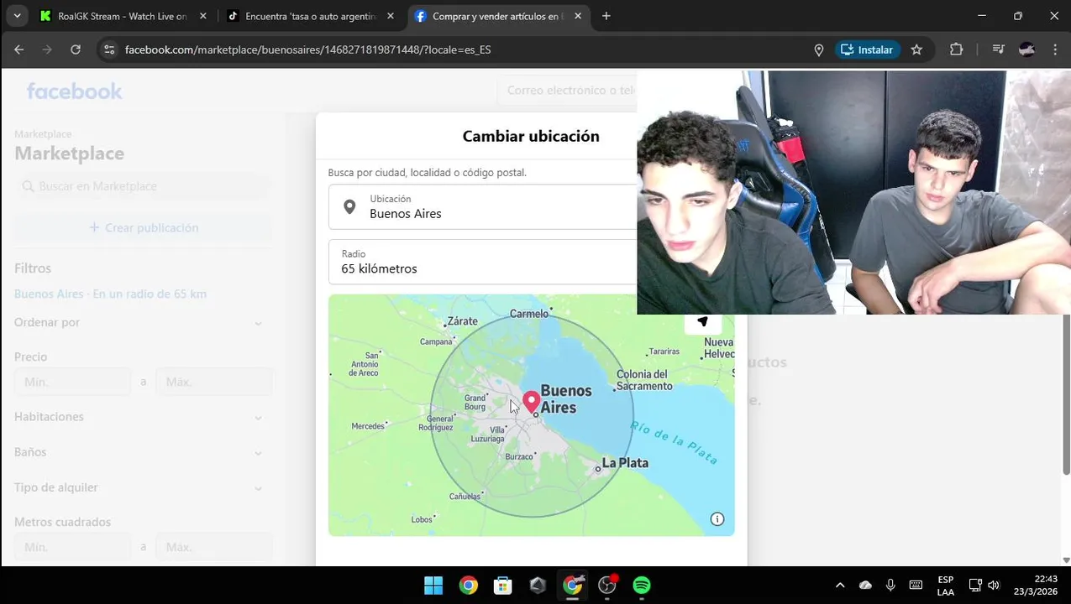The height and width of the screenshot is (604, 1071).
Task: Click the map info icon
Action: 717,519
